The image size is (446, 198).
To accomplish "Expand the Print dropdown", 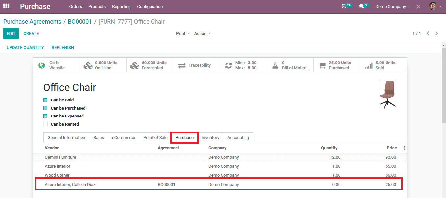I will coord(183,33).
